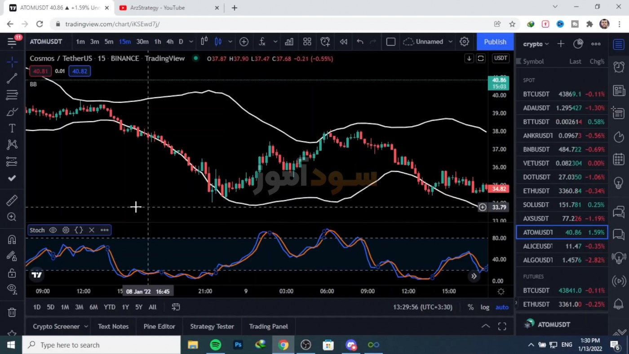Create an alert with the clock icon

[325, 42]
